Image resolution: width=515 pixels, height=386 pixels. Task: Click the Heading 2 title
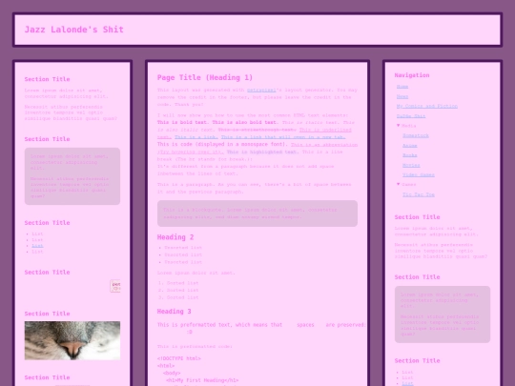(175, 237)
